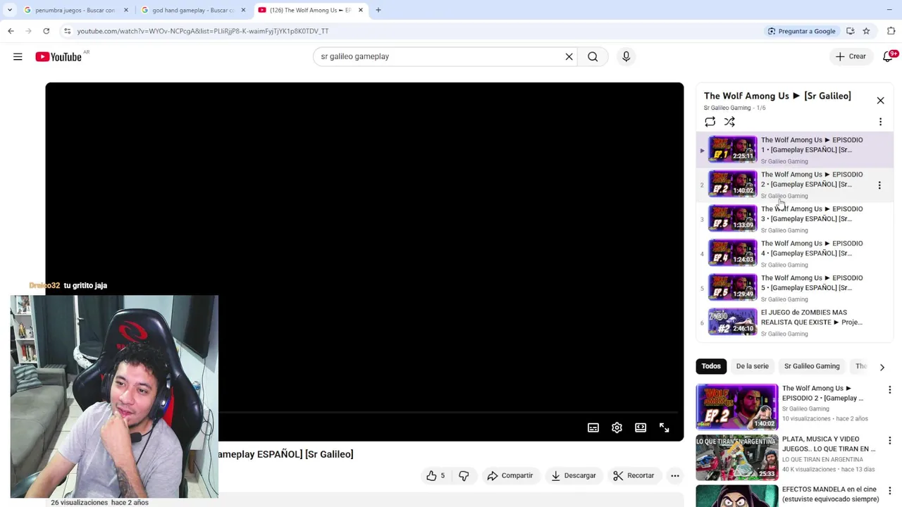Click the search magnifier button
The image size is (902, 507).
point(593,56)
